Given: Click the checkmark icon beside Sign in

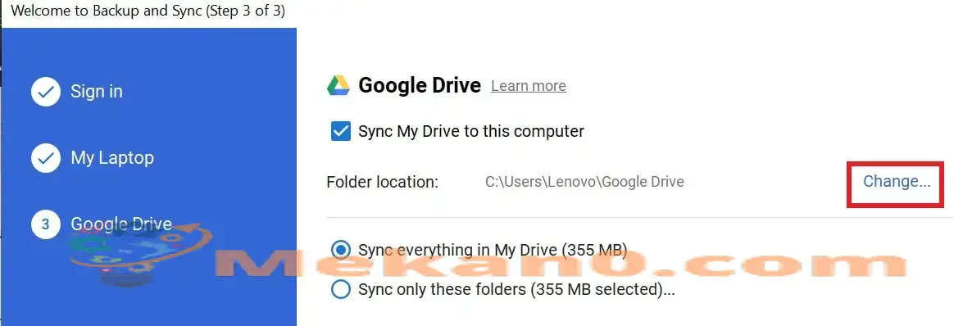Looking at the screenshot, I should coord(46,92).
